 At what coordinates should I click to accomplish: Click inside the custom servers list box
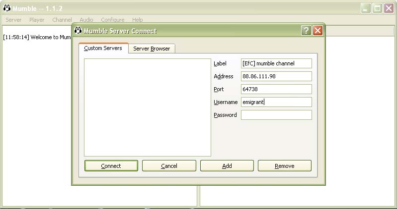click(148, 107)
